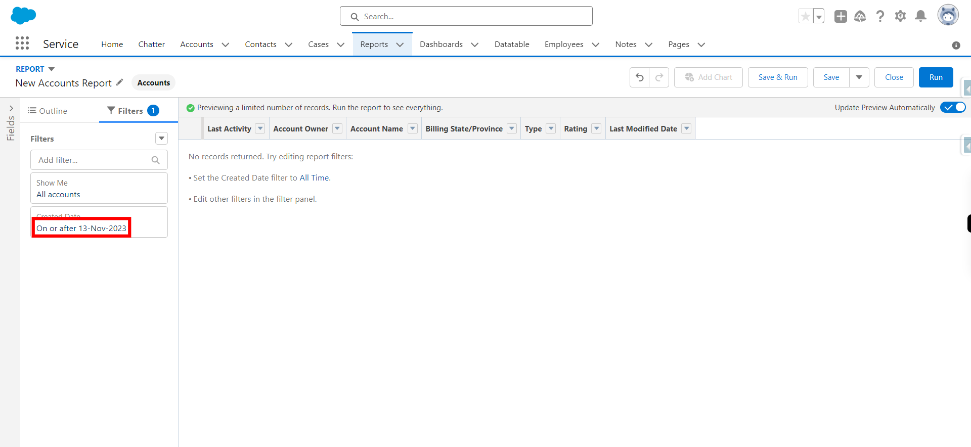
Task: Open the Reports tab
Action: (x=374, y=44)
